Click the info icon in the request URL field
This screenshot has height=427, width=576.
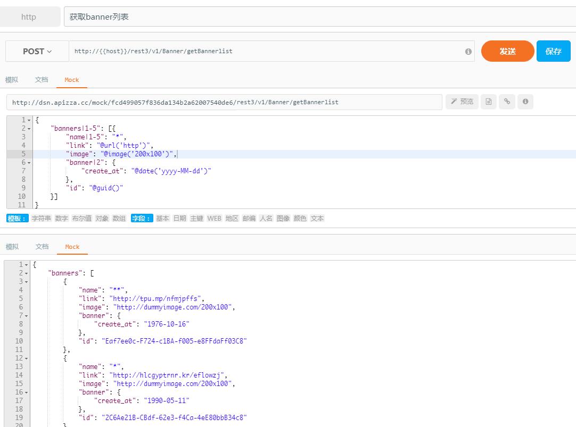pos(468,52)
